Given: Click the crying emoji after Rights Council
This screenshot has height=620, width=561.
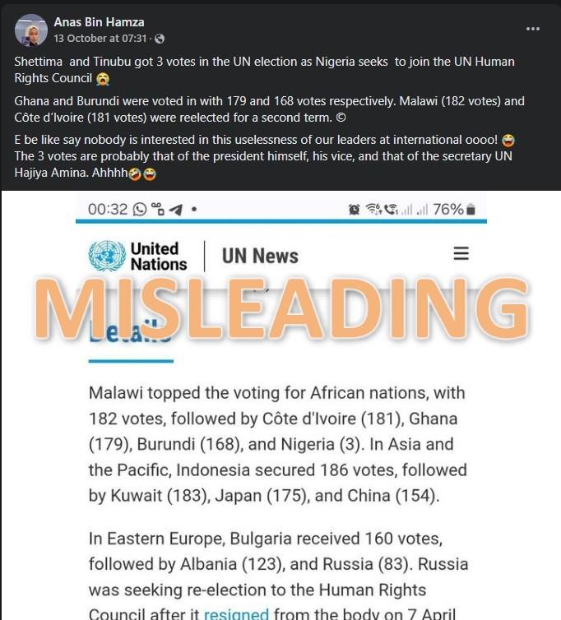Looking at the screenshot, I should (x=103, y=79).
